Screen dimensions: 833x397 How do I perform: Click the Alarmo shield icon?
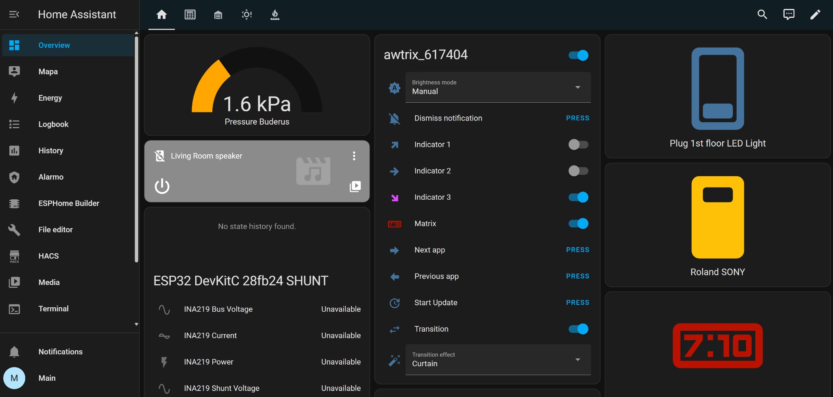click(x=14, y=177)
